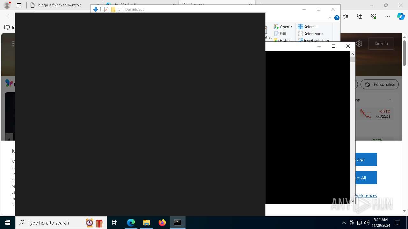
Task: Open the Action Center notifications icon
Action: pyautogui.click(x=397, y=223)
